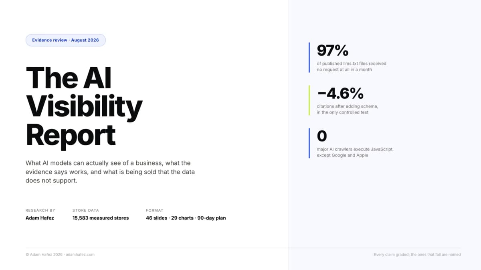This screenshot has width=481, height=270.
Task: Click the 0 major AI crawlers figure
Action: 322,136
